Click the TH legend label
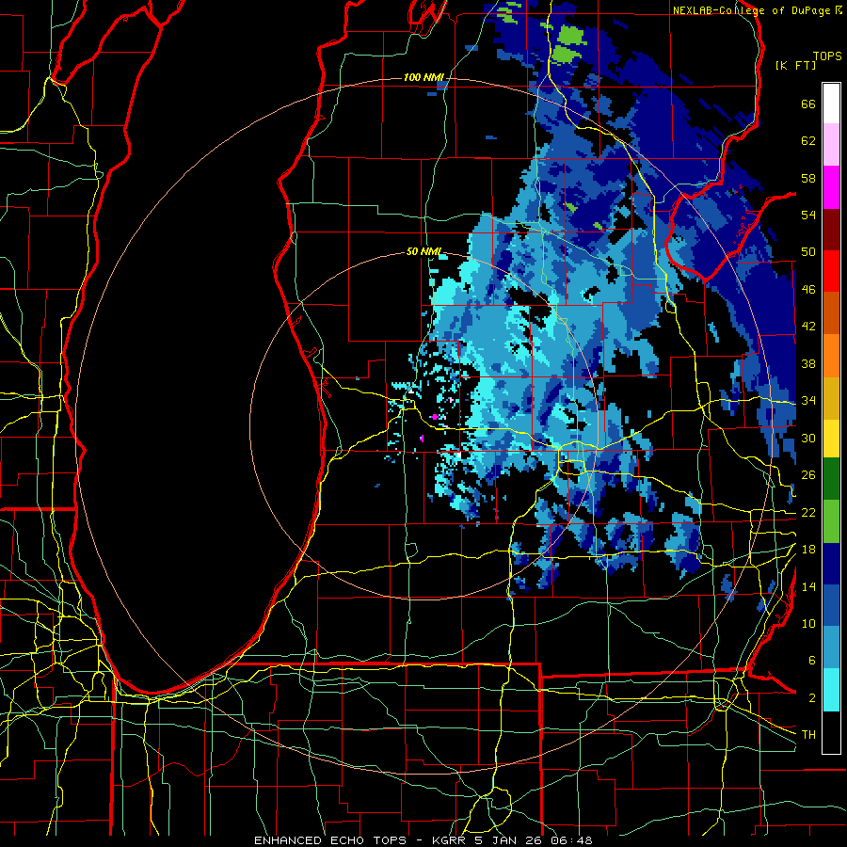The image size is (847, 847). point(808,735)
